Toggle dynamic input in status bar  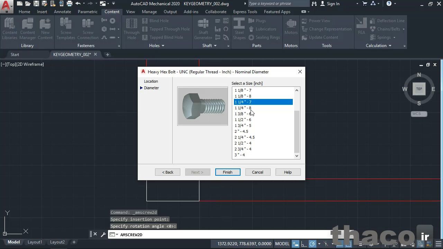point(295,244)
